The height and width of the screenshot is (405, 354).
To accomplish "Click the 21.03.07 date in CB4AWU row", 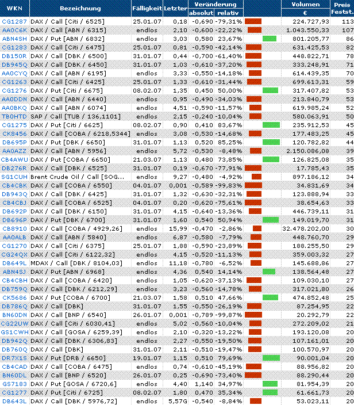I will coord(147,159).
